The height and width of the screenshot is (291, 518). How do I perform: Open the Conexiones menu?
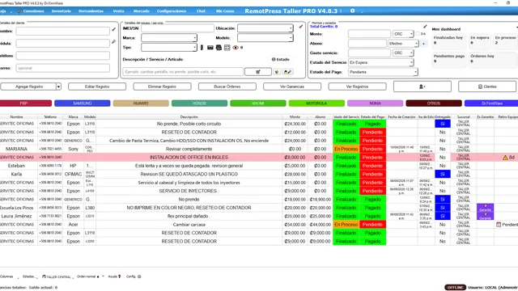(31, 11)
